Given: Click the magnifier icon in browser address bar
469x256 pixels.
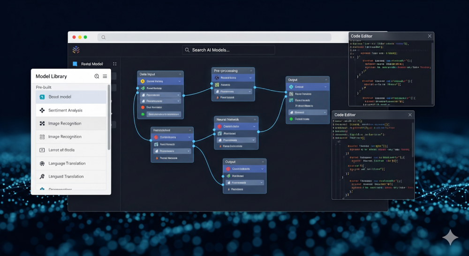Looking at the screenshot, I should [x=103, y=38].
